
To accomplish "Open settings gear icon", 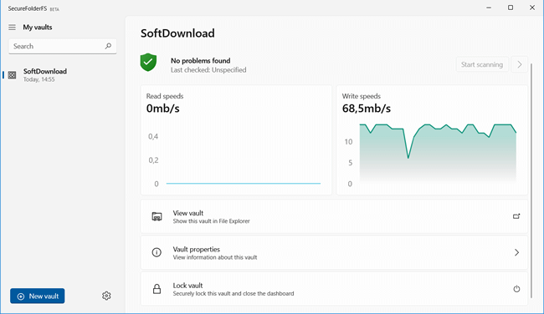I will pyautogui.click(x=106, y=296).
